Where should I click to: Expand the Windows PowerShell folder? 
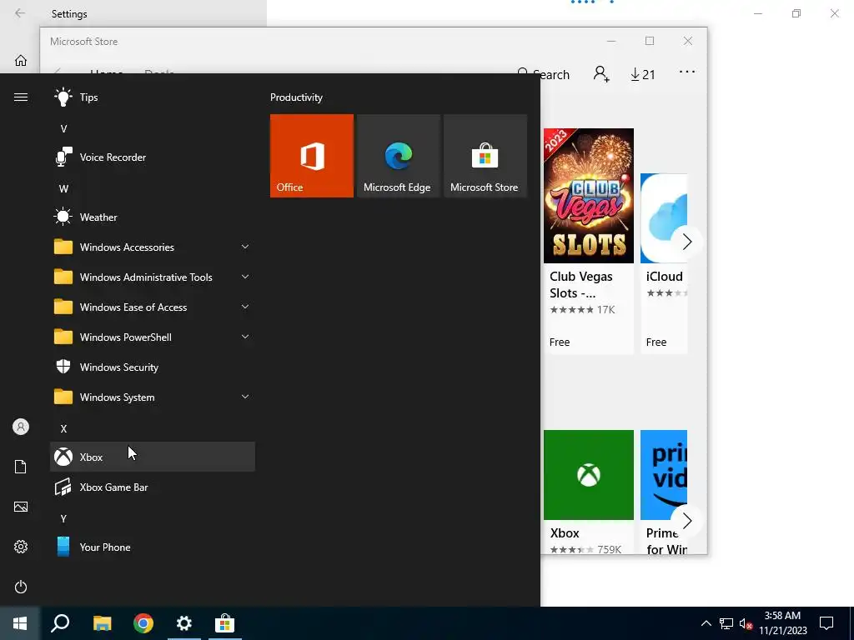click(x=153, y=337)
